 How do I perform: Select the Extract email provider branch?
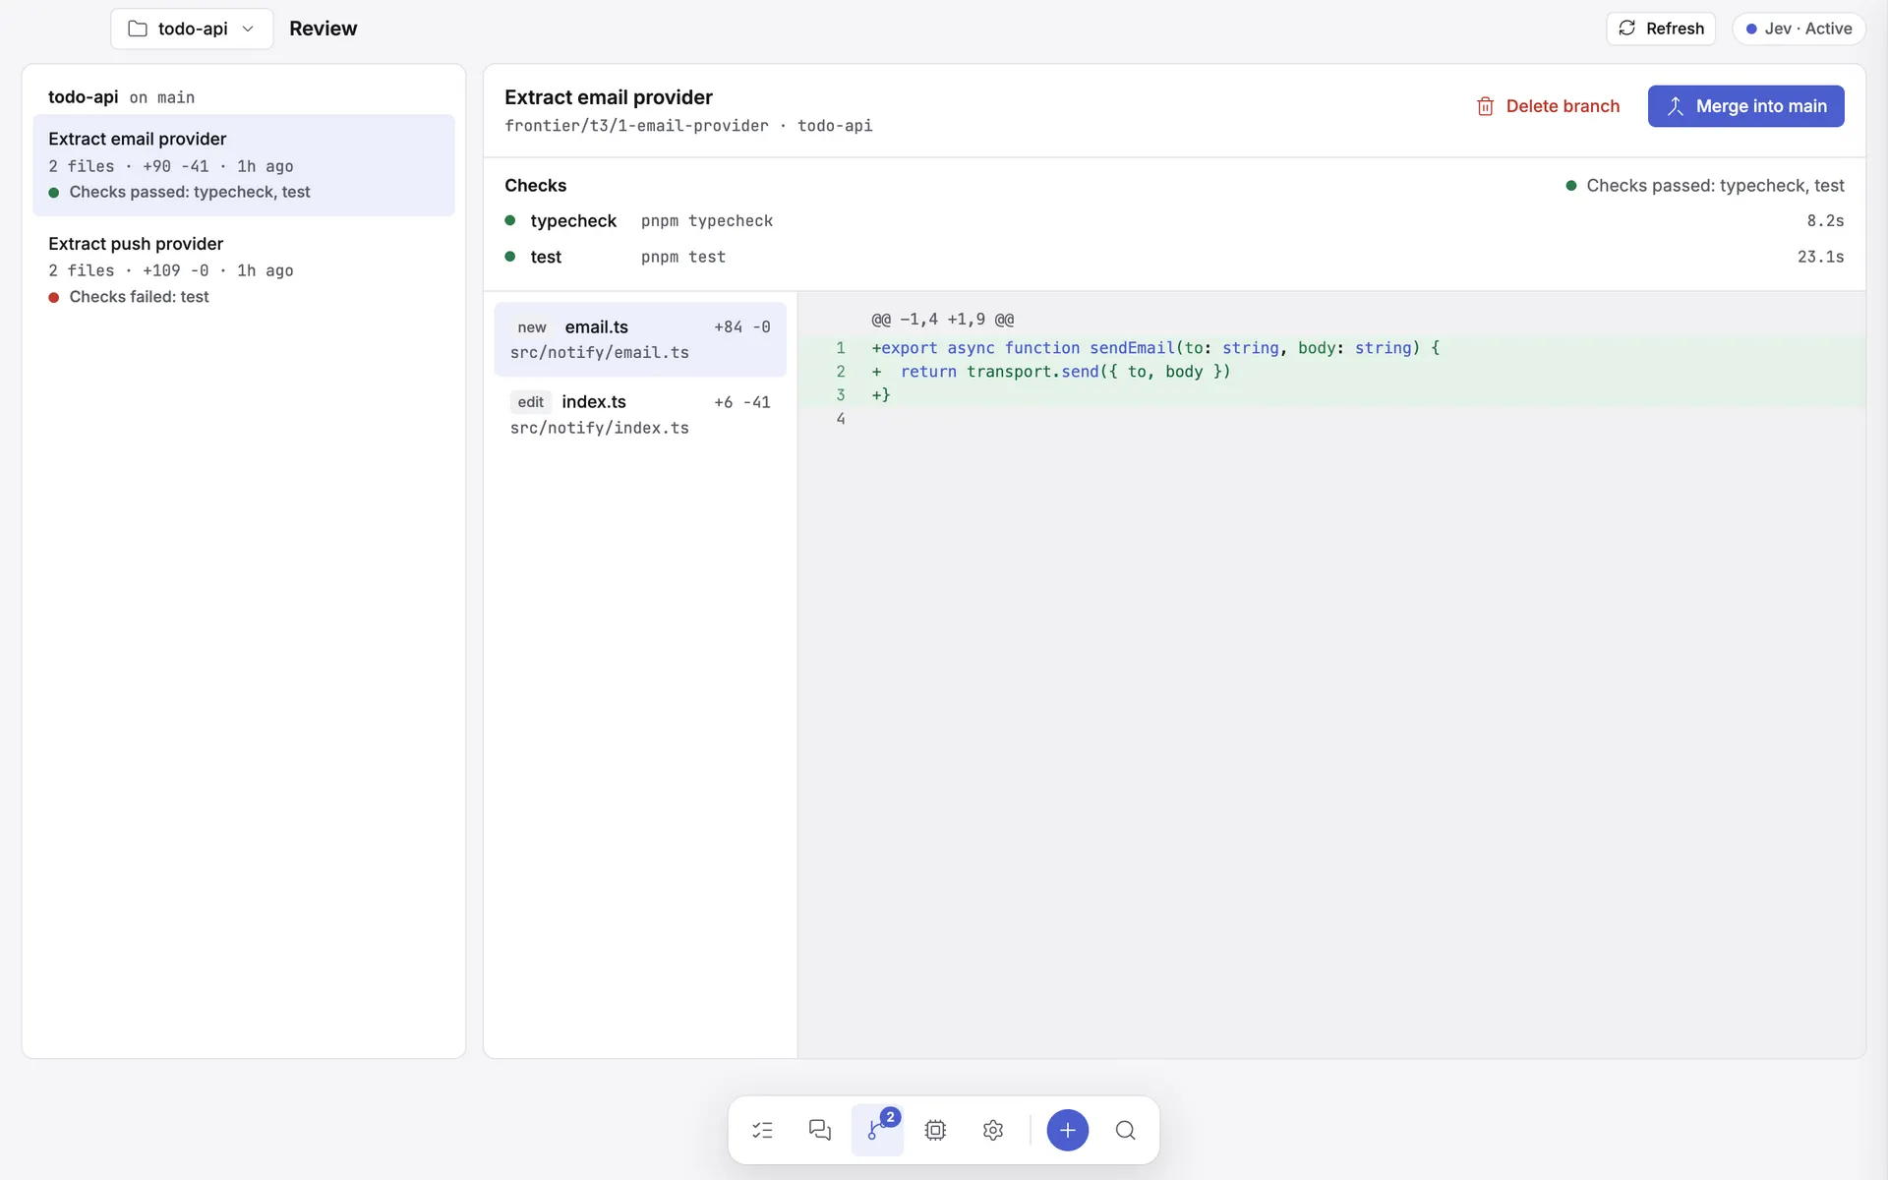click(x=244, y=165)
